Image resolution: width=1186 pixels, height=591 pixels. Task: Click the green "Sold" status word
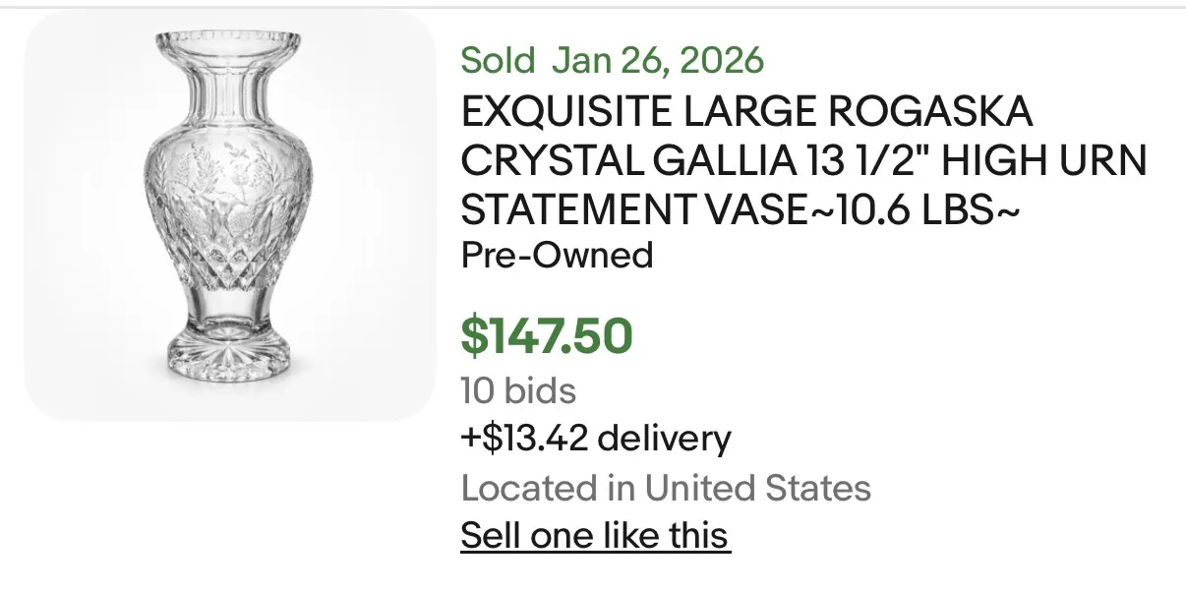click(498, 61)
